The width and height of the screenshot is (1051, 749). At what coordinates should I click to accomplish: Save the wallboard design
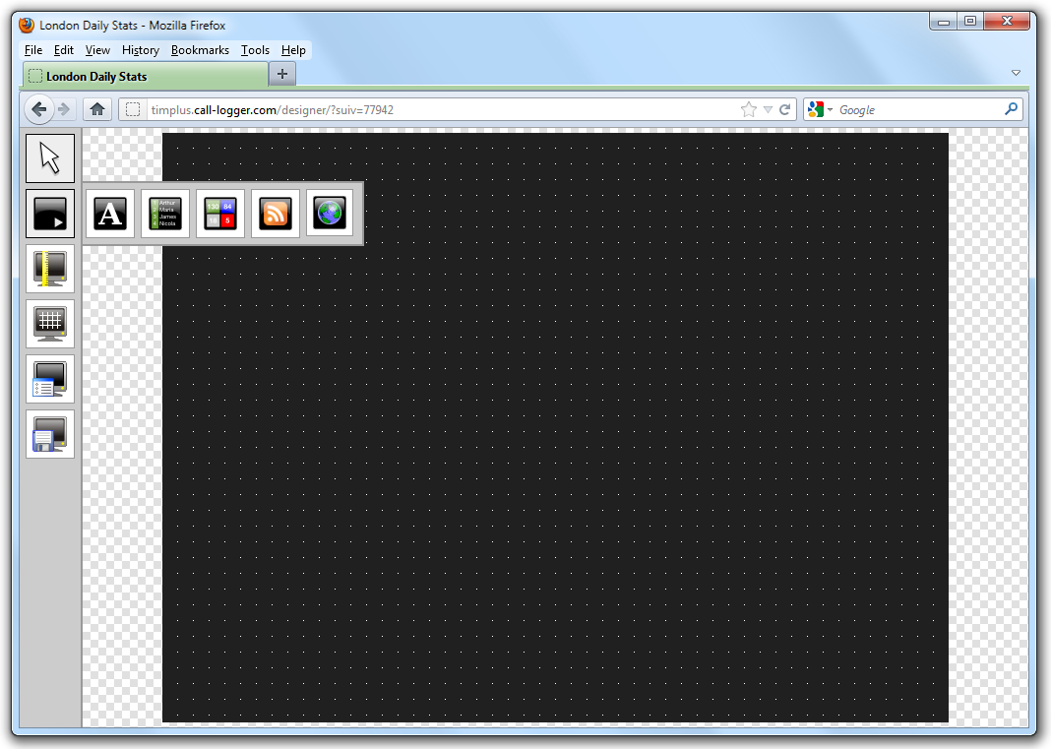coord(50,434)
